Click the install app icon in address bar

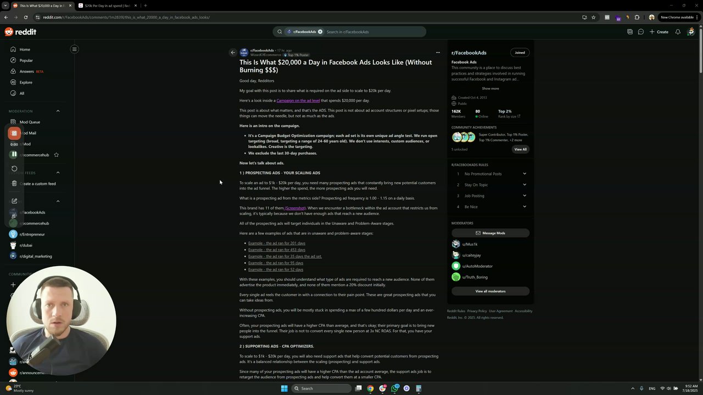[x=584, y=17]
